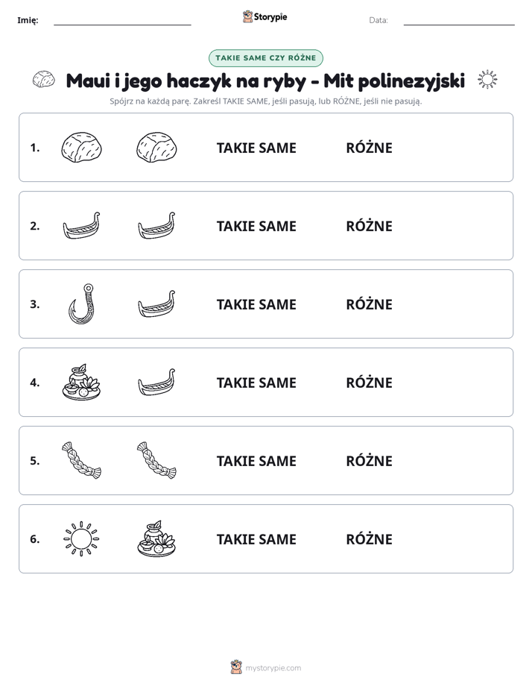Click the sun icon in row 6
The image size is (532, 689).
[82, 538]
